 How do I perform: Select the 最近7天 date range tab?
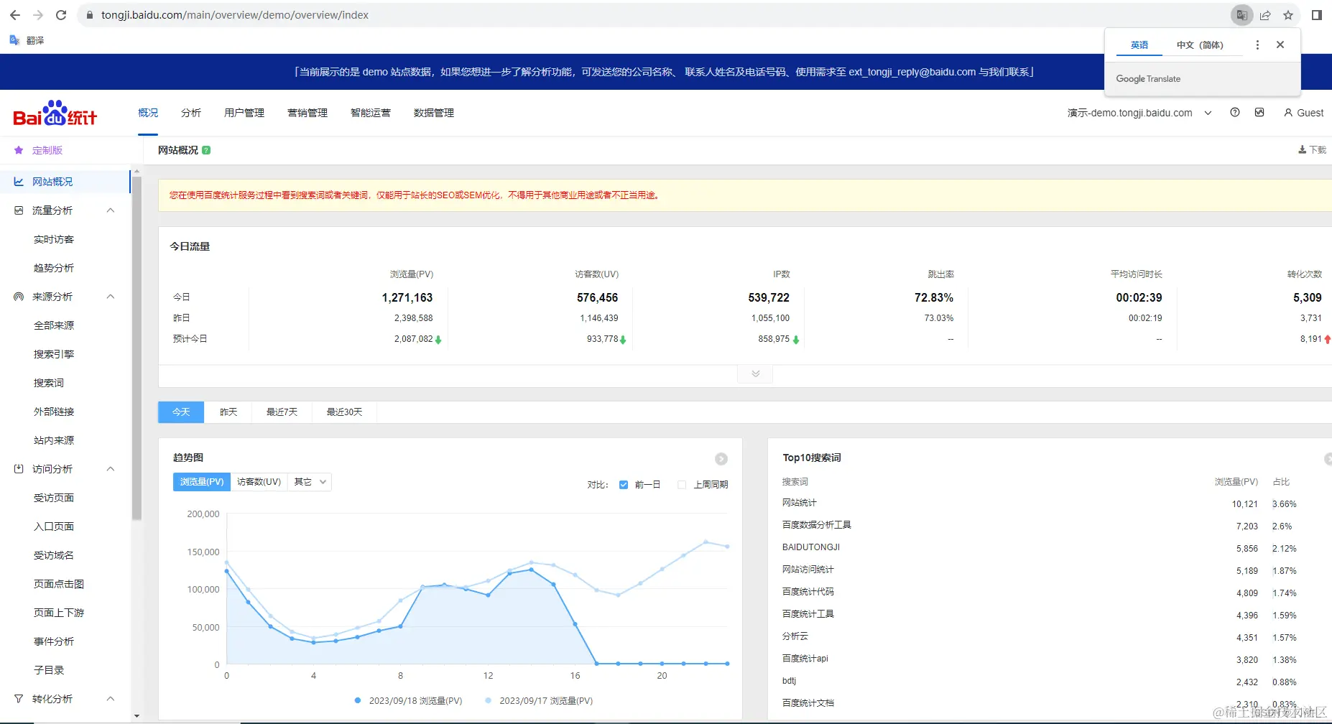pos(282,412)
